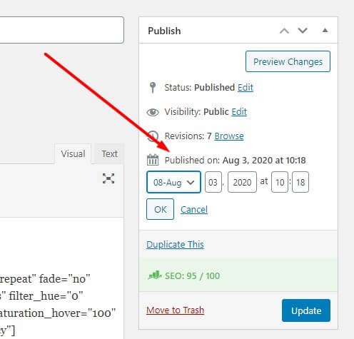Click the green SEO score icon
The image size is (354, 339).
point(155,275)
